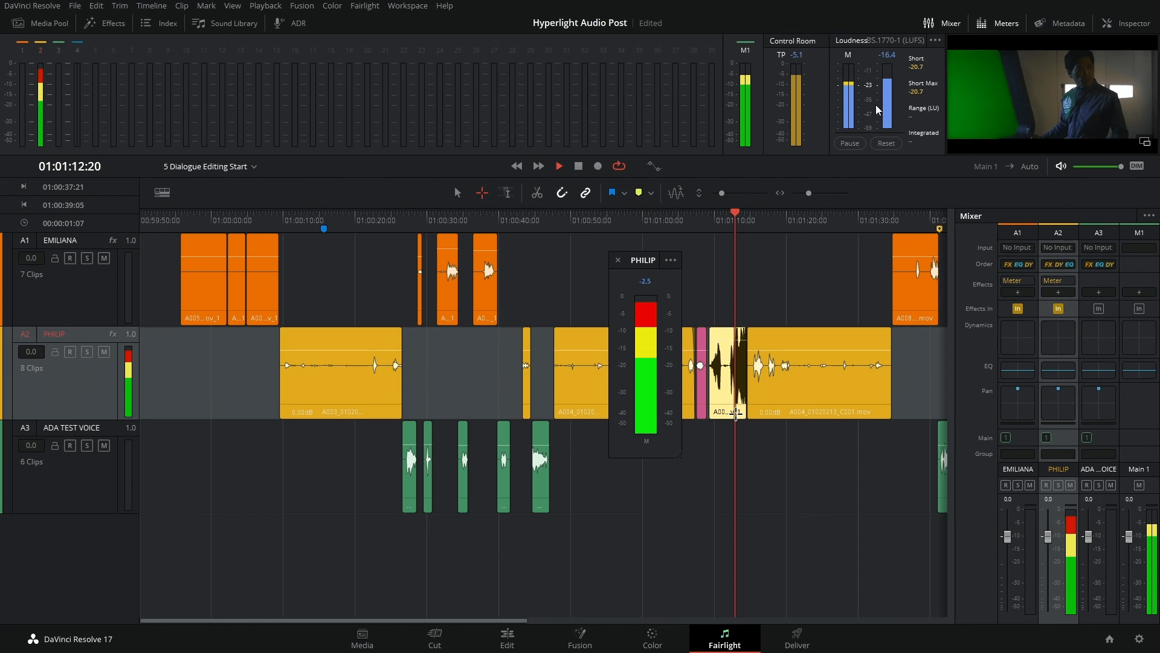Viewport: 1160px width, 653px height.
Task: Click the A1 mixer Input field
Action: point(1017,248)
